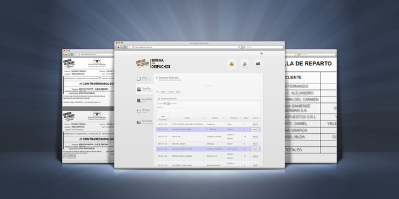Image resolution: width=399 pixels, height=199 pixels.
Task: Click the truck icon in header
Action: click(x=258, y=64)
